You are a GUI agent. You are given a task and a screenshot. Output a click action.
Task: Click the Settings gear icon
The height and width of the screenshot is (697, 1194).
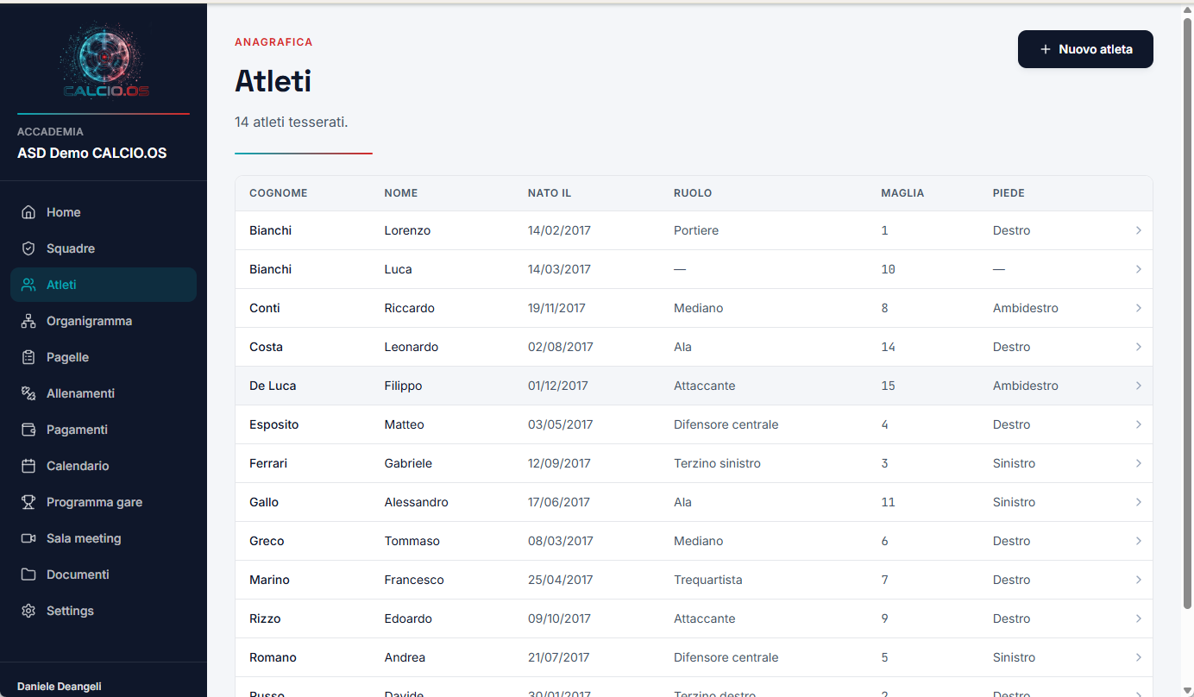(28, 611)
